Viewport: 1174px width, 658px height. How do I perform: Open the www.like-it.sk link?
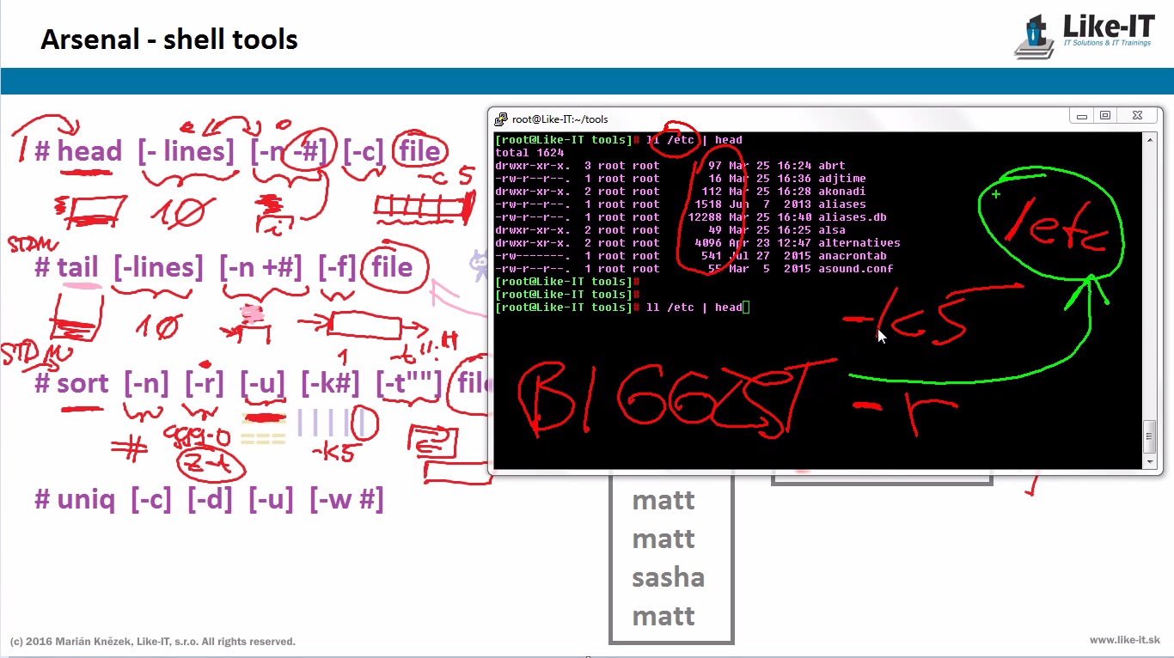1124,640
